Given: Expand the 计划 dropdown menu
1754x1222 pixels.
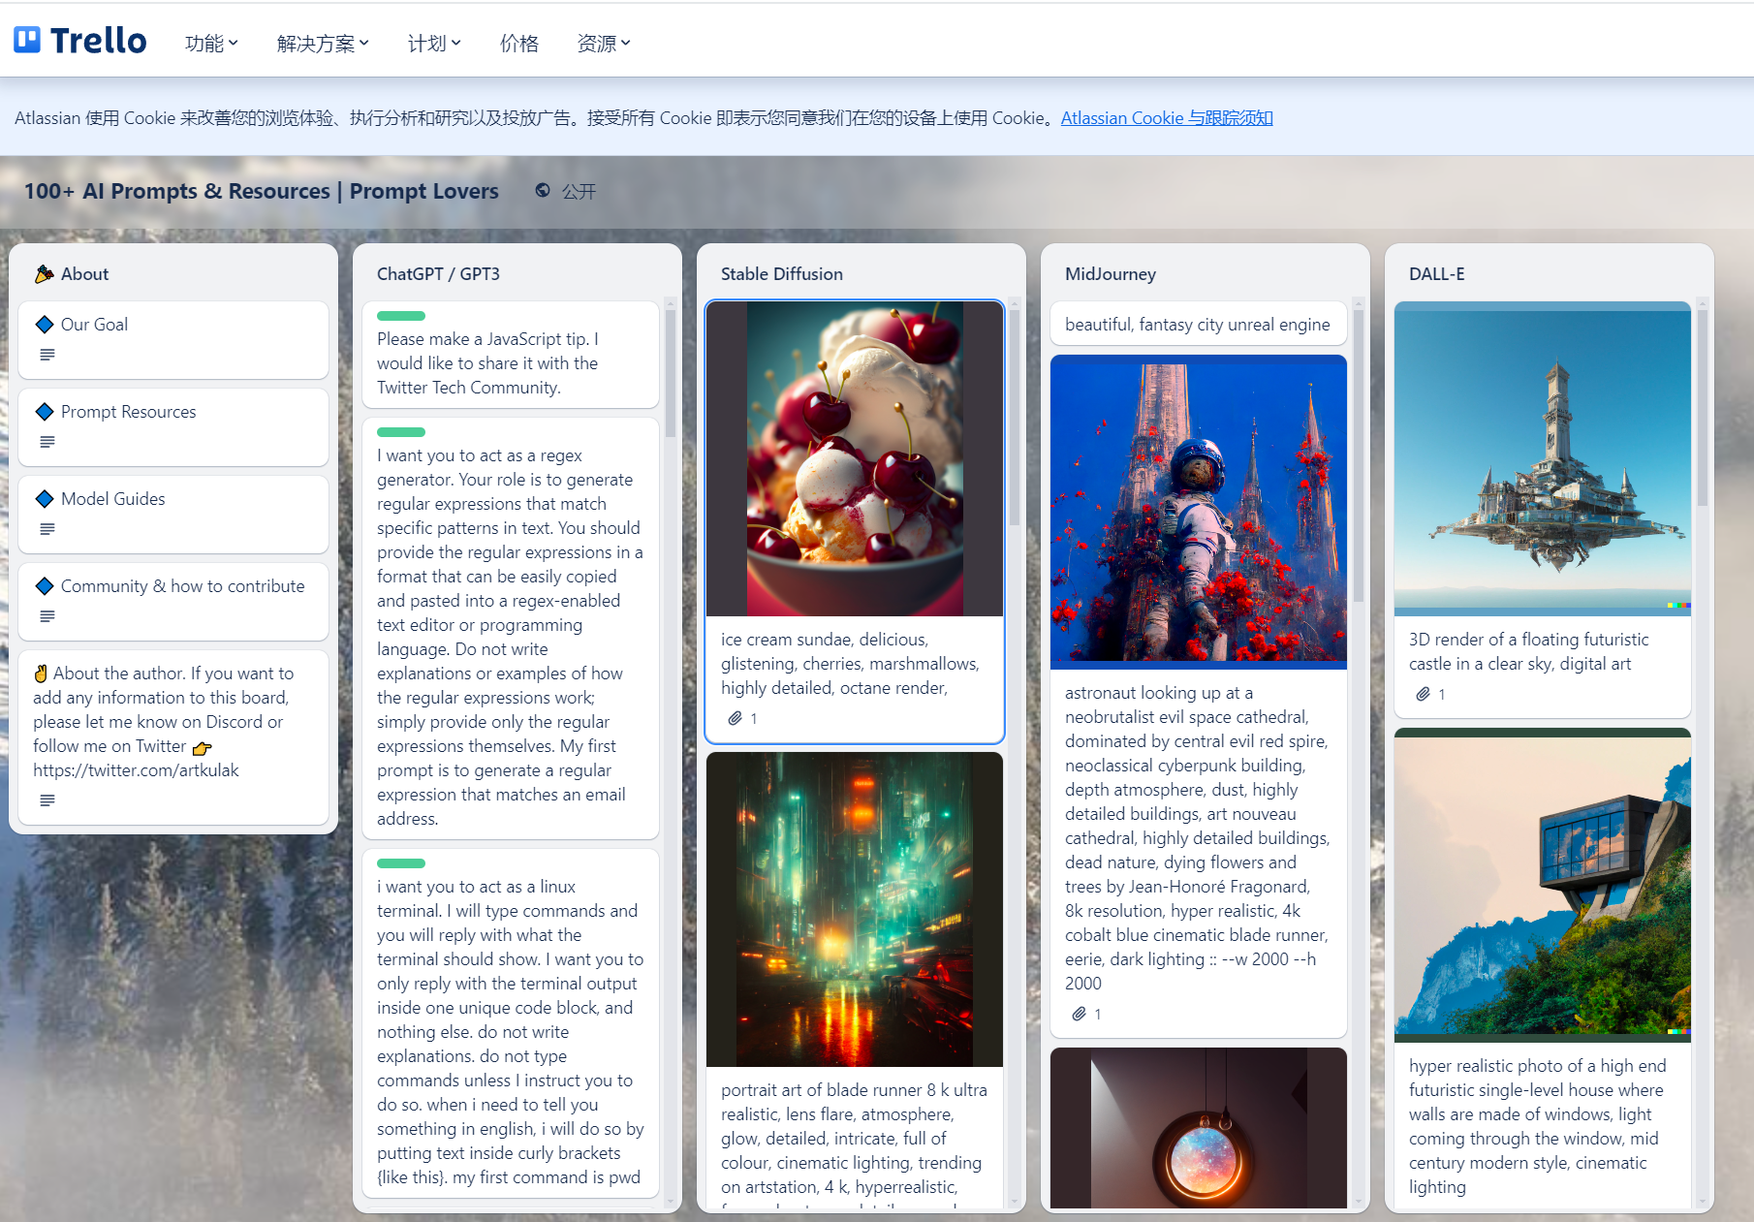Looking at the screenshot, I should [x=433, y=43].
